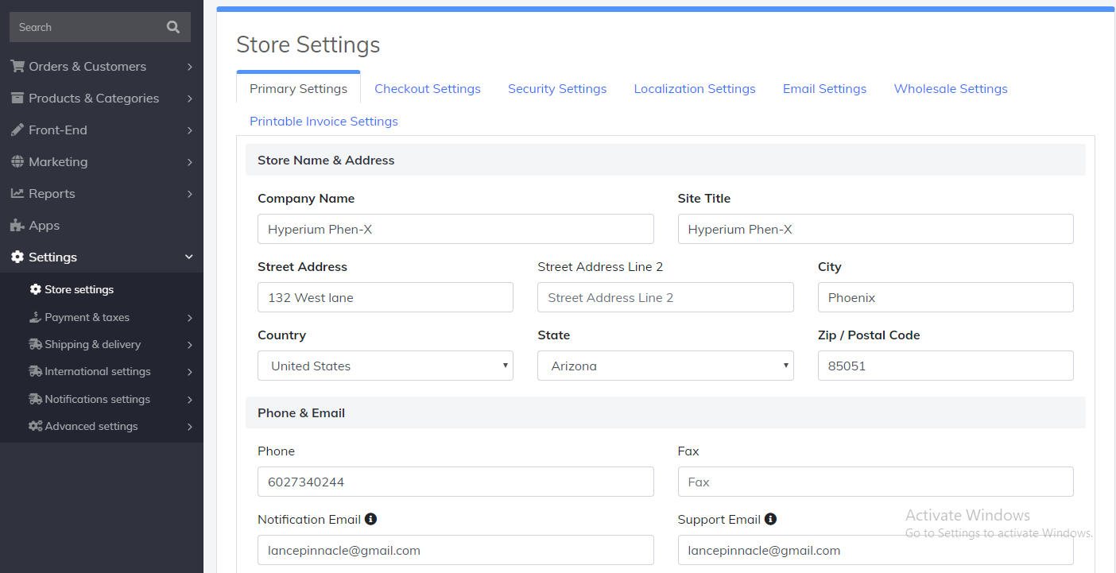This screenshot has height=573, width=1116.
Task: Open Payment & taxes submenu
Action: point(102,317)
